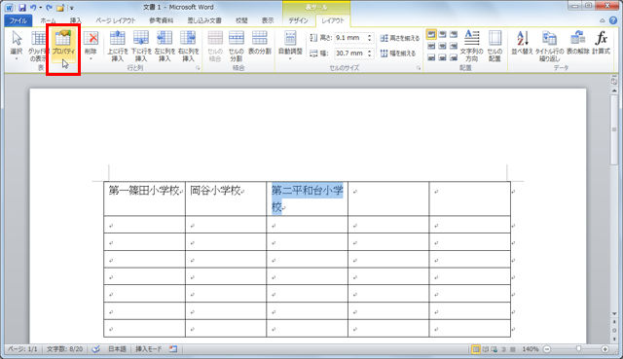Select the middle-left cell alignment
Screen dimensions: 623x359
[431, 46]
